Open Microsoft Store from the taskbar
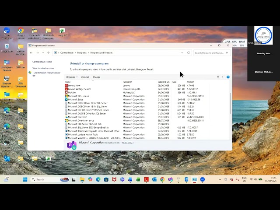 point(106,179)
